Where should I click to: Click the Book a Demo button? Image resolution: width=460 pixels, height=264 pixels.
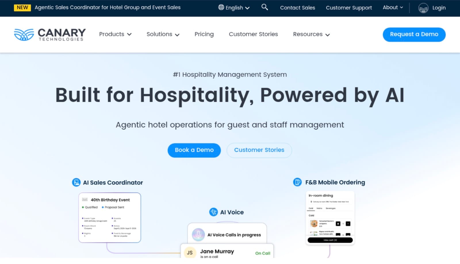(x=194, y=150)
